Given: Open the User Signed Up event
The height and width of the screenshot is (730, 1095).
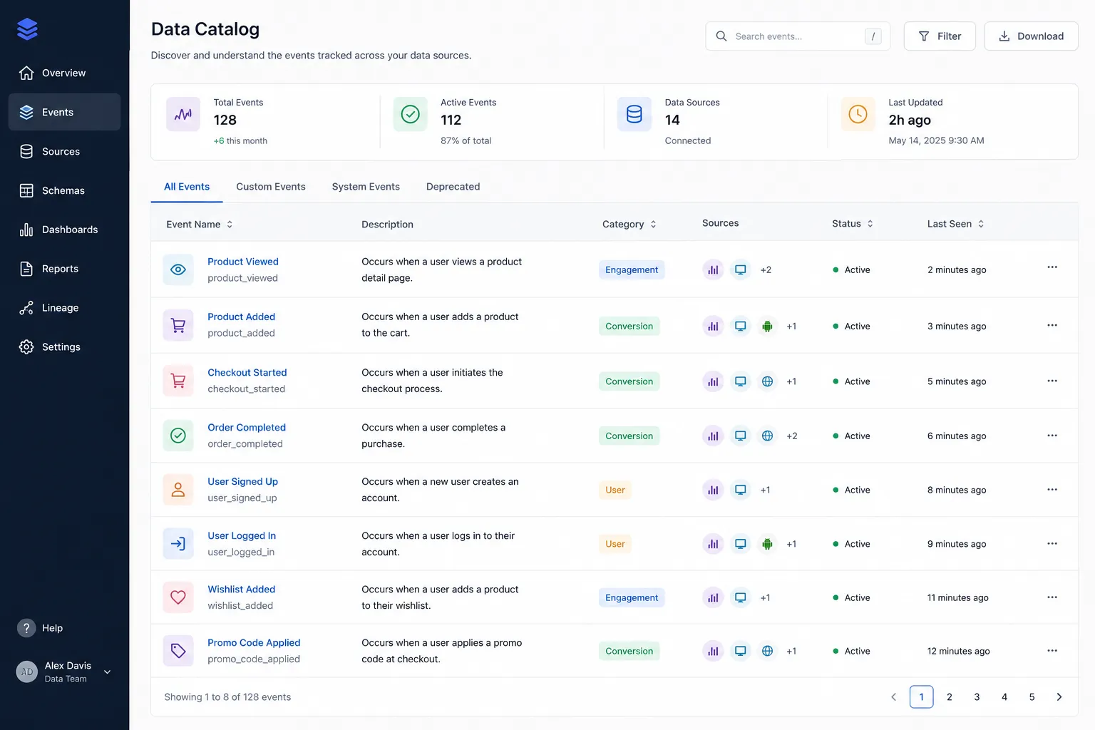Looking at the screenshot, I should [242, 481].
